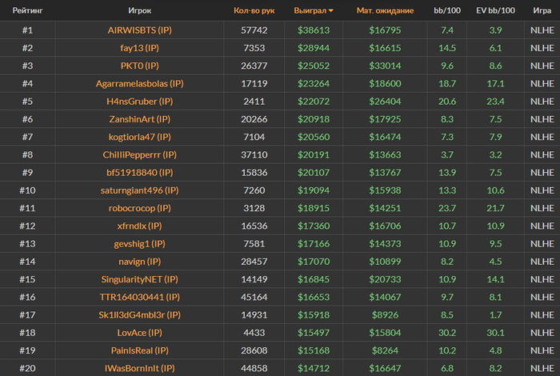Open kogtiorla47 (IP) profile
Viewport: 560px width, 376px height.
tap(140, 137)
